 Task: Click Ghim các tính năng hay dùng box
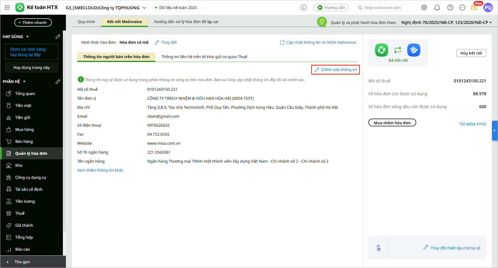[31, 52]
